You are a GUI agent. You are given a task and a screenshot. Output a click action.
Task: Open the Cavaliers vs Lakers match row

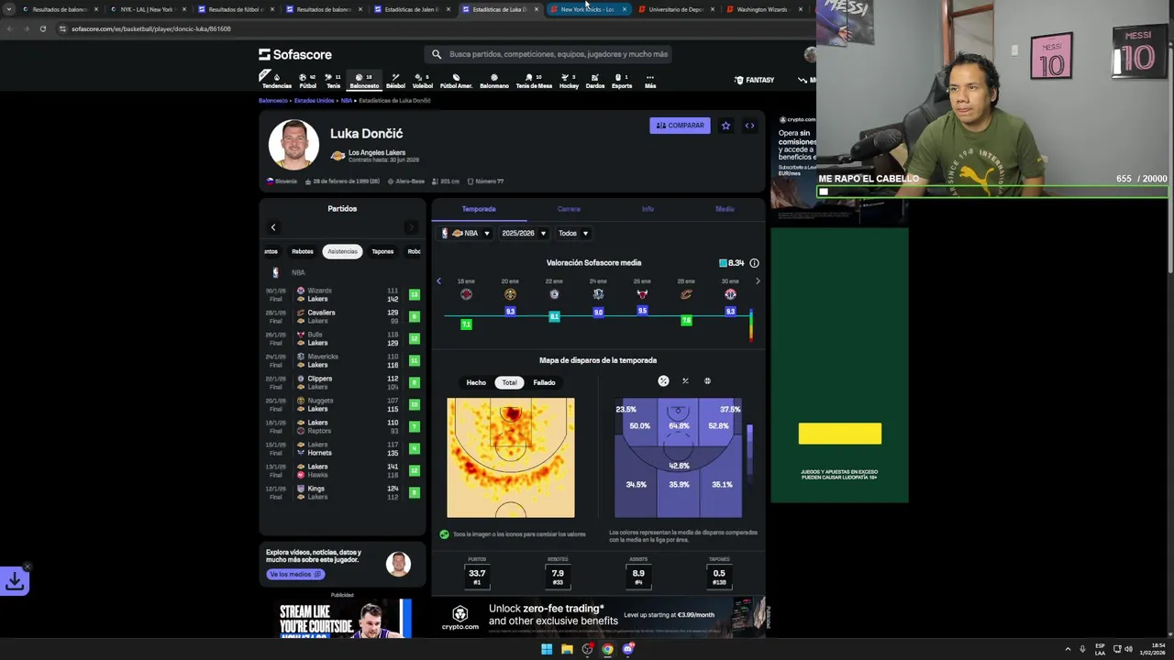click(342, 316)
